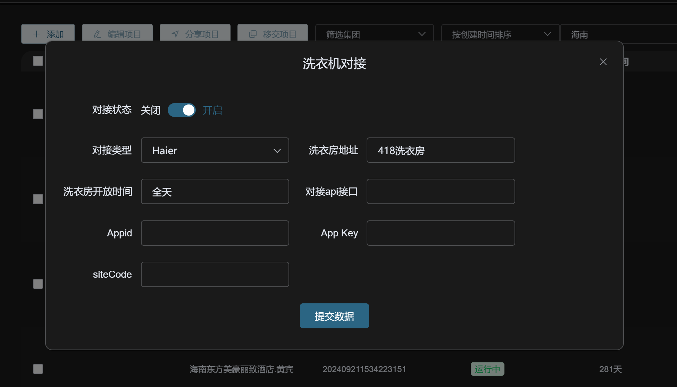Click the pencil icon on 编辑项目
This screenshot has width=677, height=387.
[x=98, y=34]
